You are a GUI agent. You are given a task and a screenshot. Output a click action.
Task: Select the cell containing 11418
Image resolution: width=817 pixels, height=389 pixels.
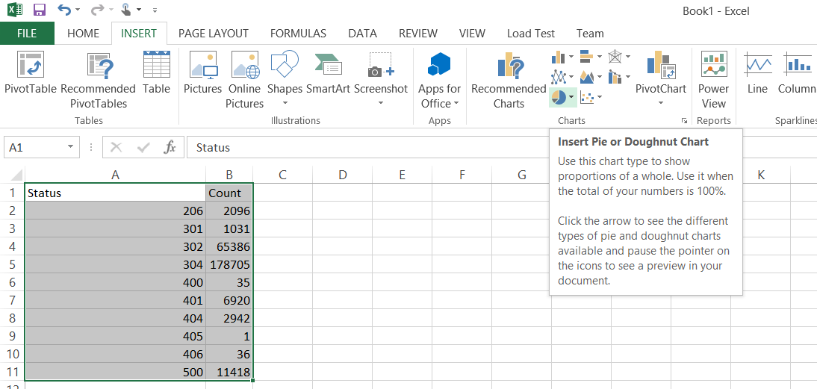(x=229, y=372)
